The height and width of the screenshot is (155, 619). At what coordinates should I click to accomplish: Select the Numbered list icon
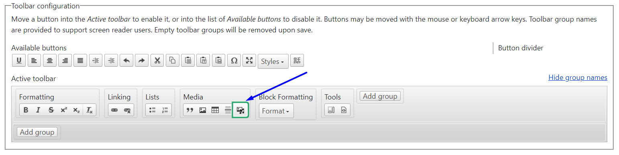165,110
